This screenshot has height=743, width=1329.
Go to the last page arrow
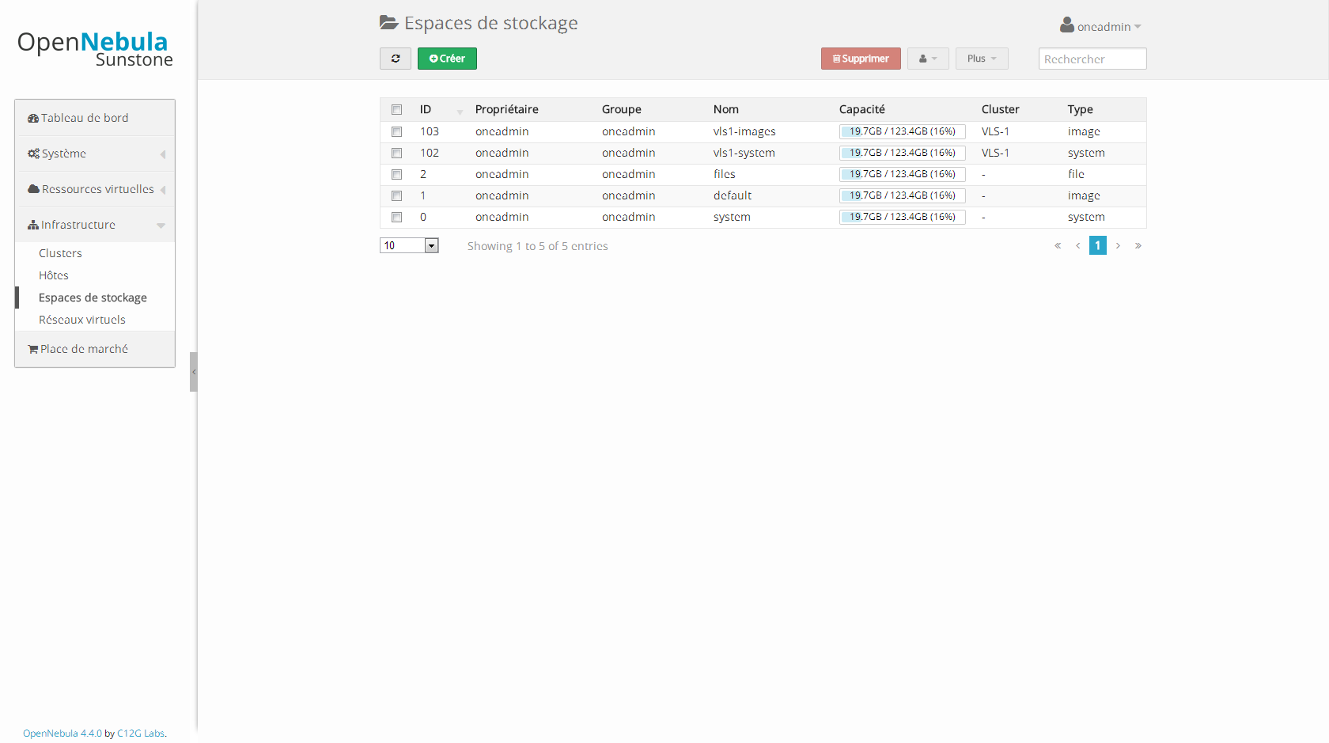(1138, 246)
